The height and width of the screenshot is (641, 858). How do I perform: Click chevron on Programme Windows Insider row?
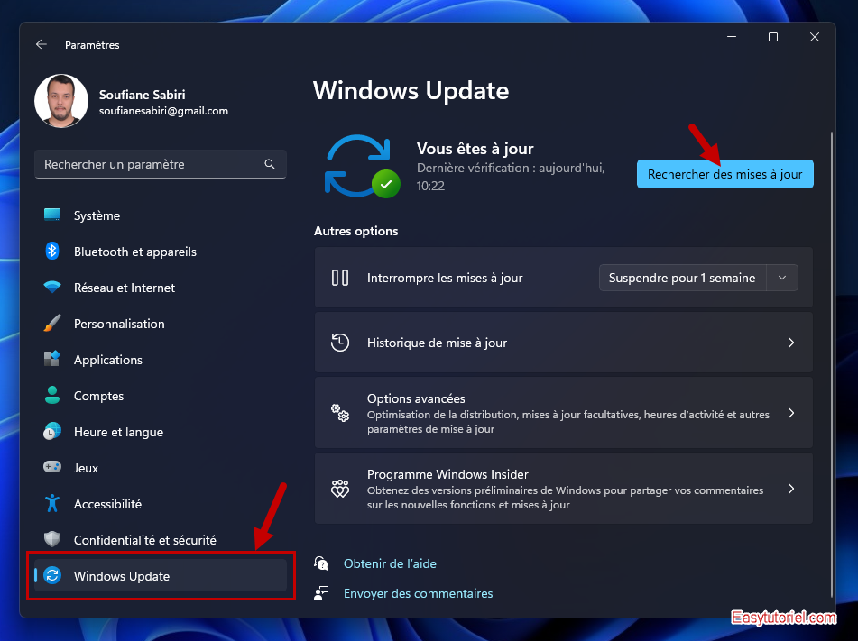[791, 489]
